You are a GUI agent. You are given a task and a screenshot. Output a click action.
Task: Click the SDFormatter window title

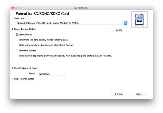(81, 8)
